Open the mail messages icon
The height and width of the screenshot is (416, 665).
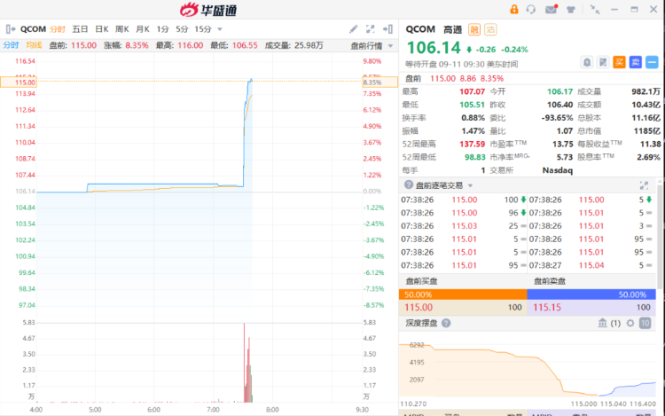pyautogui.click(x=551, y=10)
